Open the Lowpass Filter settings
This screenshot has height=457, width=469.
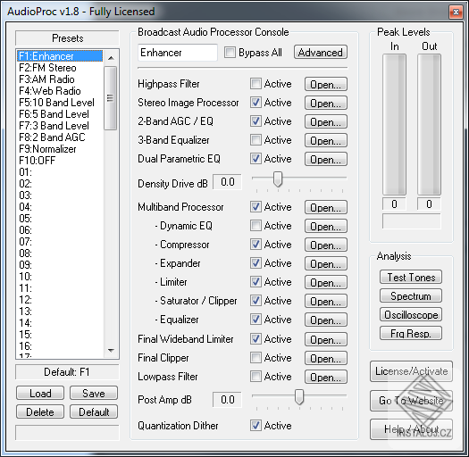coord(326,377)
